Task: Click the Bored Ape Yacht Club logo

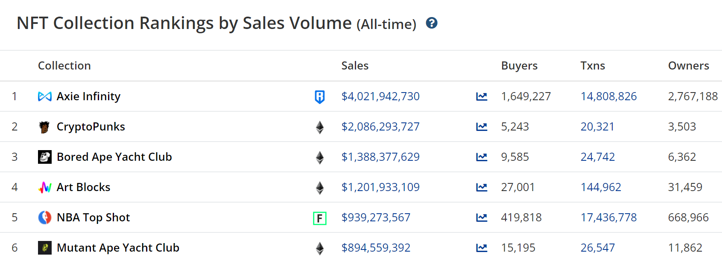Action: pos(44,157)
